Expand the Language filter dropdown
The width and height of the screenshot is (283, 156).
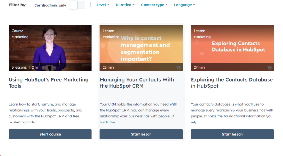[184, 5]
